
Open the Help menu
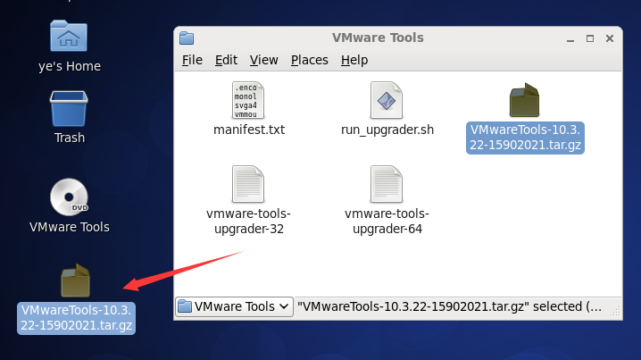point(354,60)
